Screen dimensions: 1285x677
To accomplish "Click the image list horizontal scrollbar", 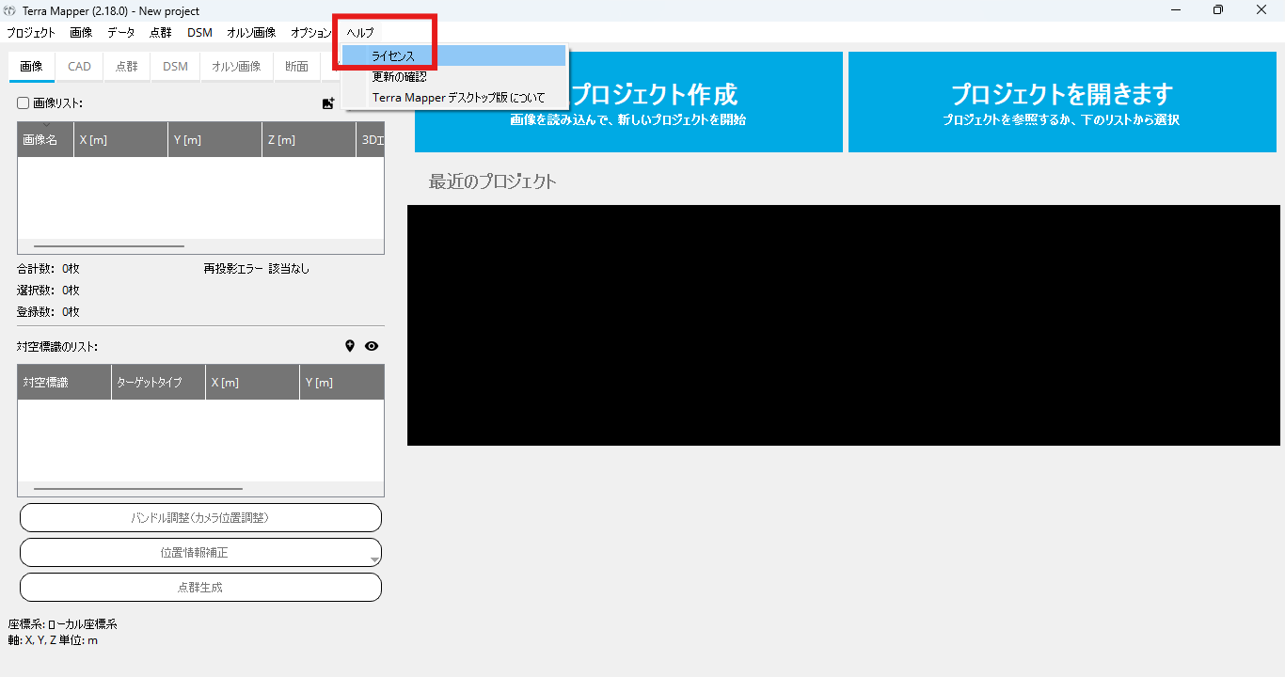I will 109,246.
